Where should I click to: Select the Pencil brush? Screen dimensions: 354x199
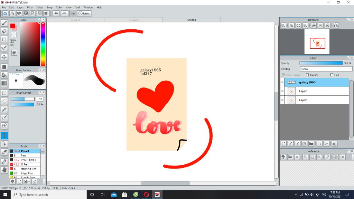(x=25, y=151)
